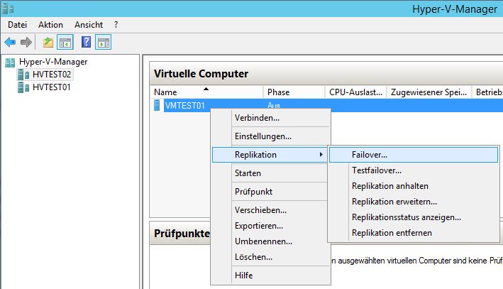Select the HVTEST02 server in tree
Viewport: 503px width, 289px height.
[52, 75]
